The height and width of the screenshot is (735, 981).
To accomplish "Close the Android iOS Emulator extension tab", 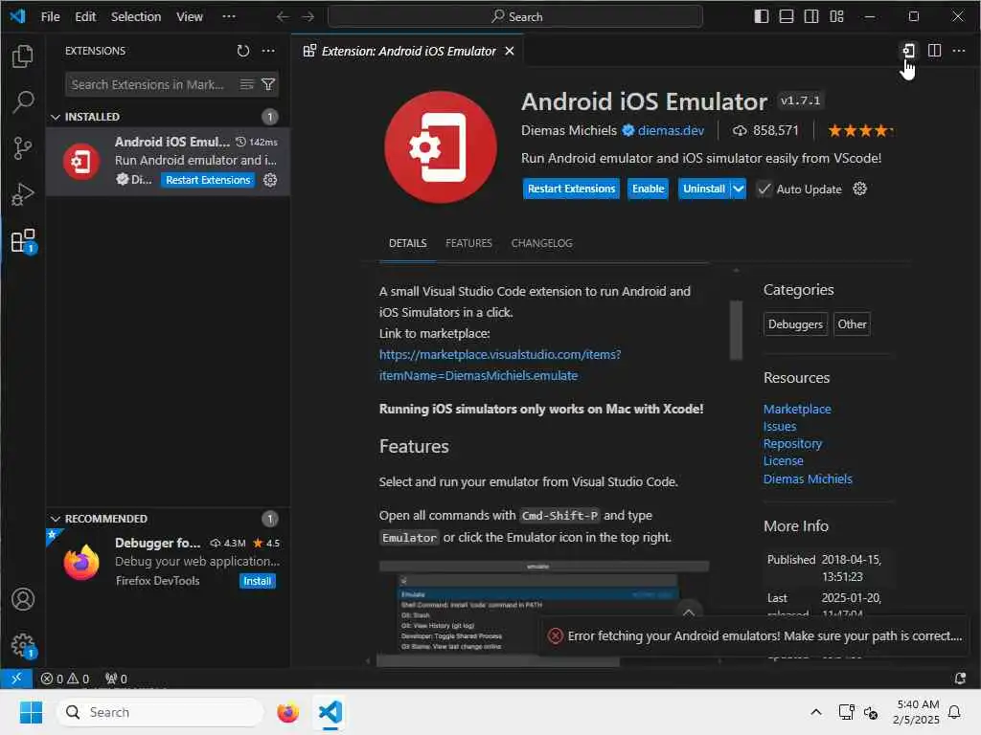I will 510,51.
